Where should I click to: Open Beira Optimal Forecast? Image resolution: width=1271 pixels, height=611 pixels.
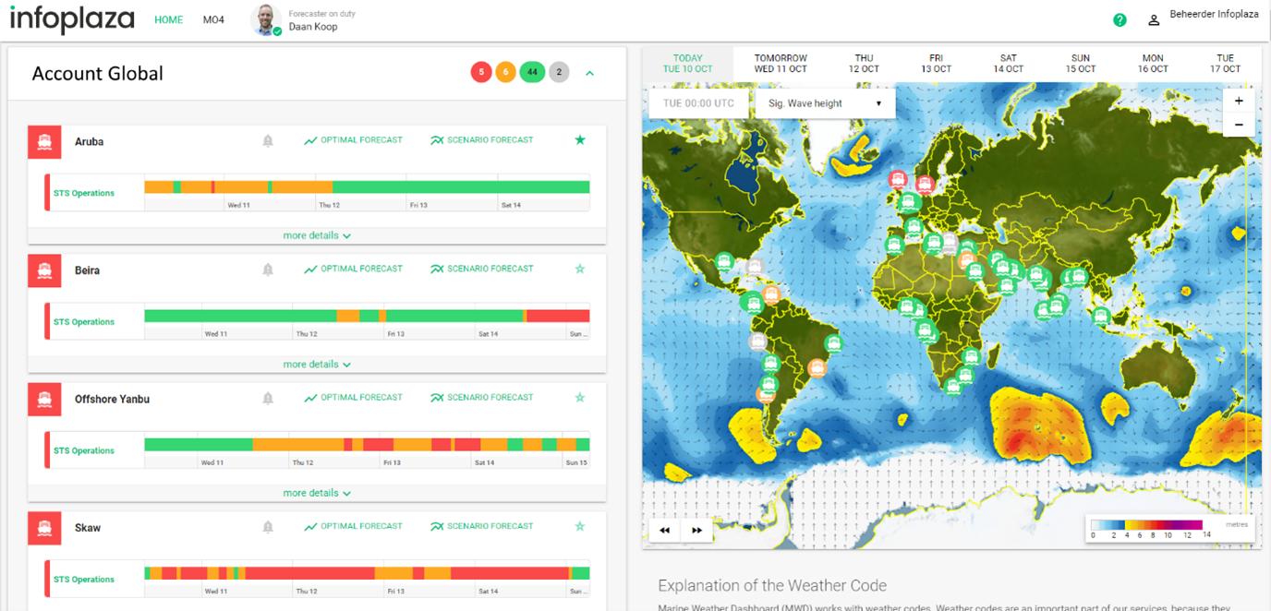pos(353,269)
